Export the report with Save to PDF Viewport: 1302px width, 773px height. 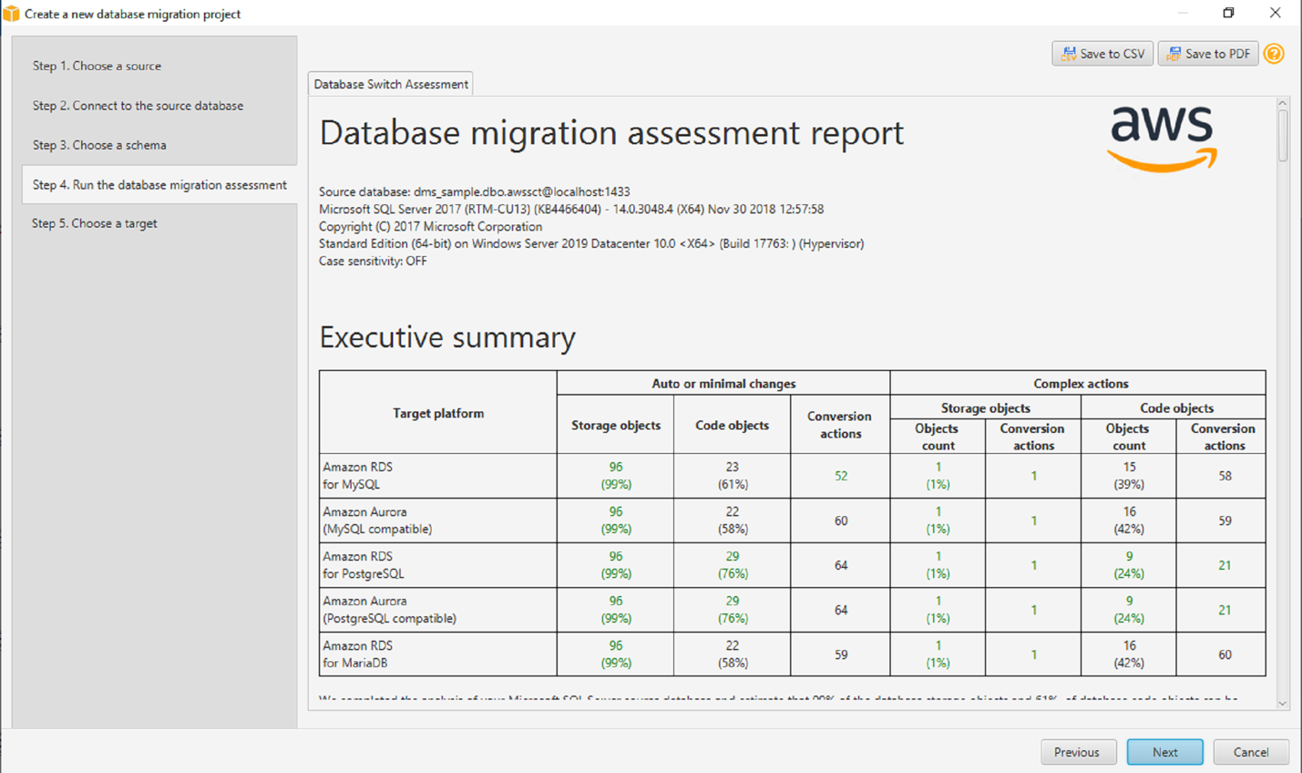1208,54
